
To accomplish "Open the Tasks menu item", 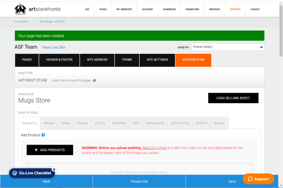I will (x=103, y=9).
